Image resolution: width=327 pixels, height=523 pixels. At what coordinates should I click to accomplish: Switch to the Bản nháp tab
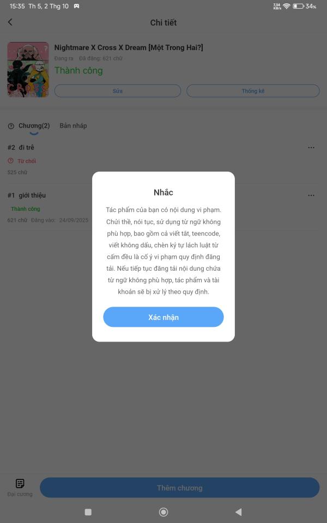[x=73, y=126]
